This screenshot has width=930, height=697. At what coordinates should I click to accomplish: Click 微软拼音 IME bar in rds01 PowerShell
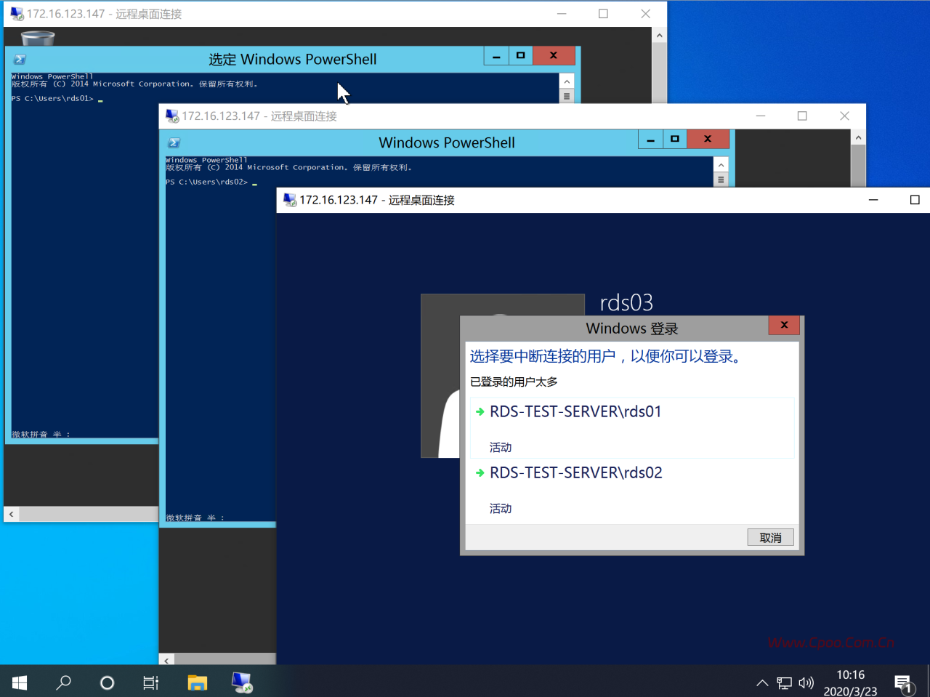[41, 434]
